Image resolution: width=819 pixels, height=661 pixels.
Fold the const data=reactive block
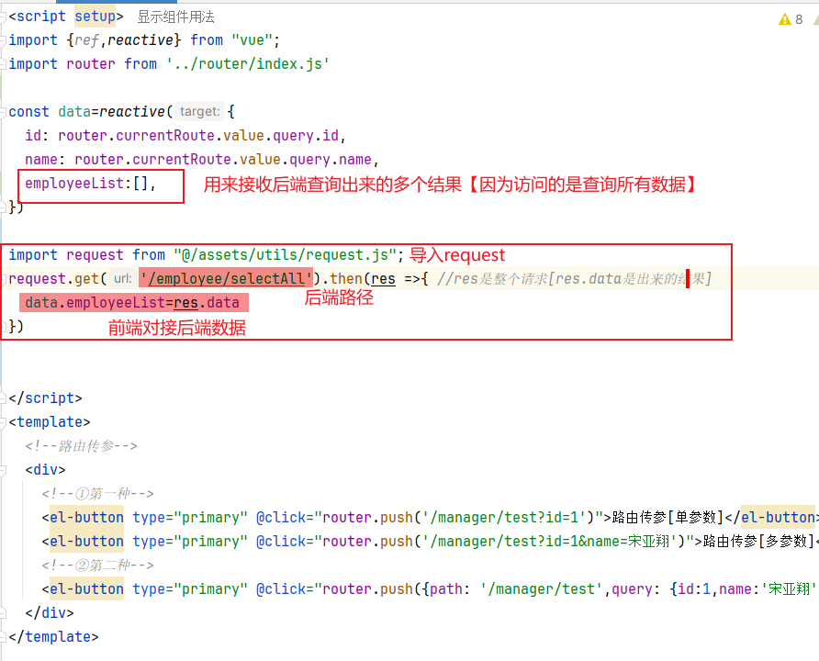tap(3, 112)
